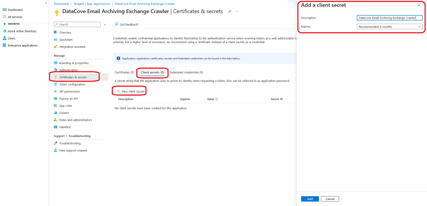This screenshot has height=206, width=427.
Task: Open Enterprise applications in the sidebar
Action: click(23, 45)
